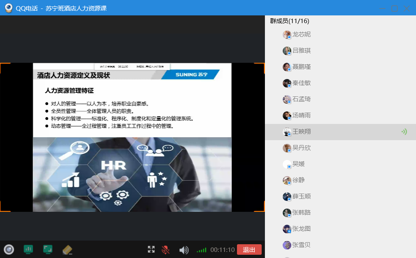Select the whiteboard pencil icon
The image size is (416, 258).
tap(67, 250)
